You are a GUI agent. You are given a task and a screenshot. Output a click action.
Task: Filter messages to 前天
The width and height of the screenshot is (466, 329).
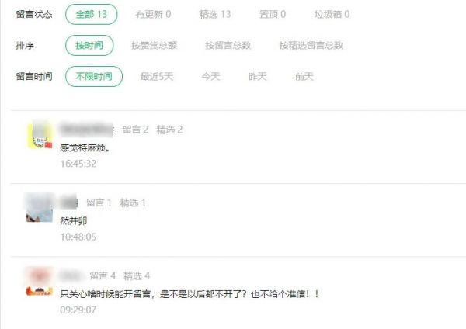point(304,77)
